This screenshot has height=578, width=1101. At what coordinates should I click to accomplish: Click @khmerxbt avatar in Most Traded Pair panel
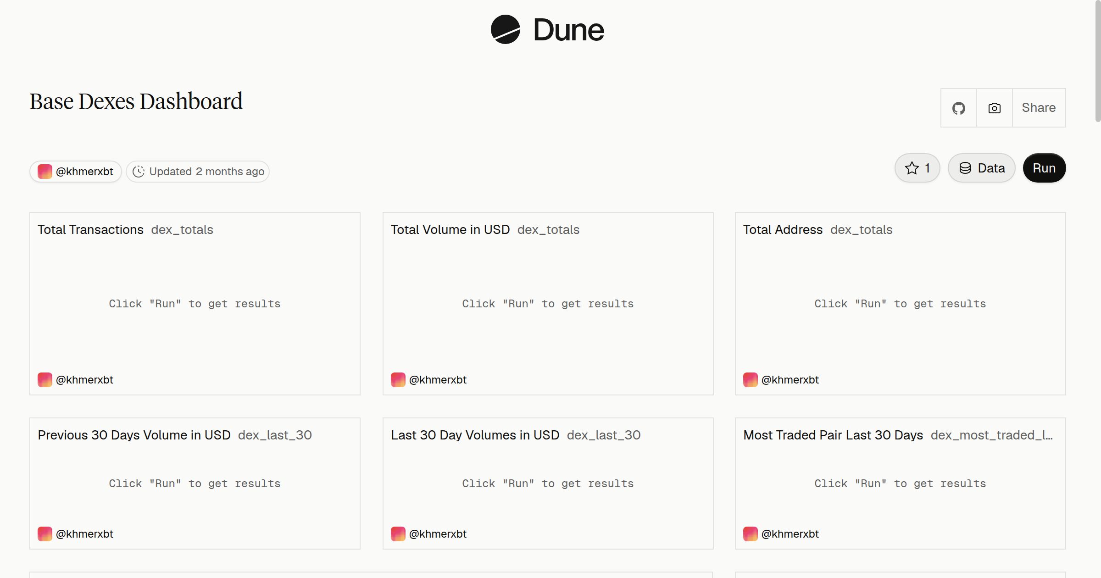(x=751, y=534)
